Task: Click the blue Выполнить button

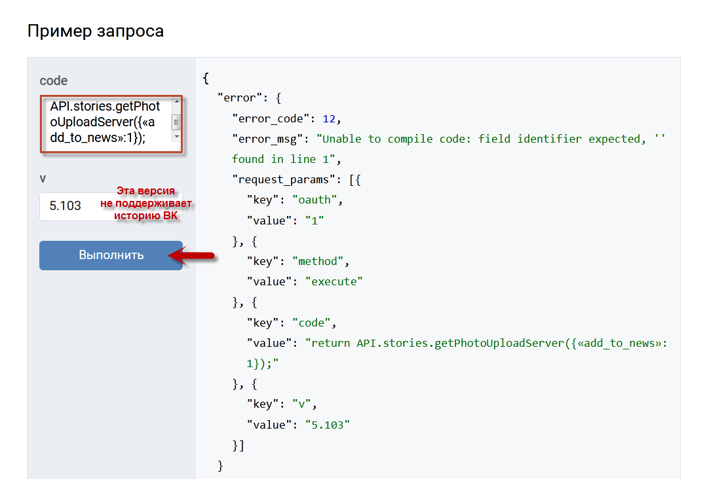Action: point(111,255)
